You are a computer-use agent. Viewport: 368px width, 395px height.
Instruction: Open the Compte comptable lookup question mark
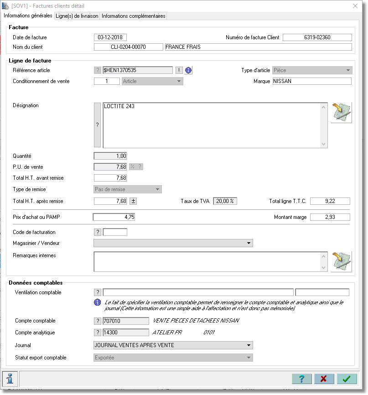[x=98, y=321]
